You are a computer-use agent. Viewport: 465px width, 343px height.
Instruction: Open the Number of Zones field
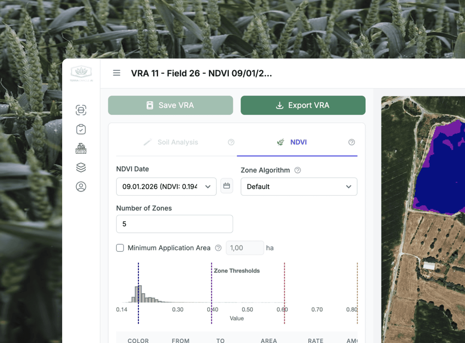coord(174,224)
